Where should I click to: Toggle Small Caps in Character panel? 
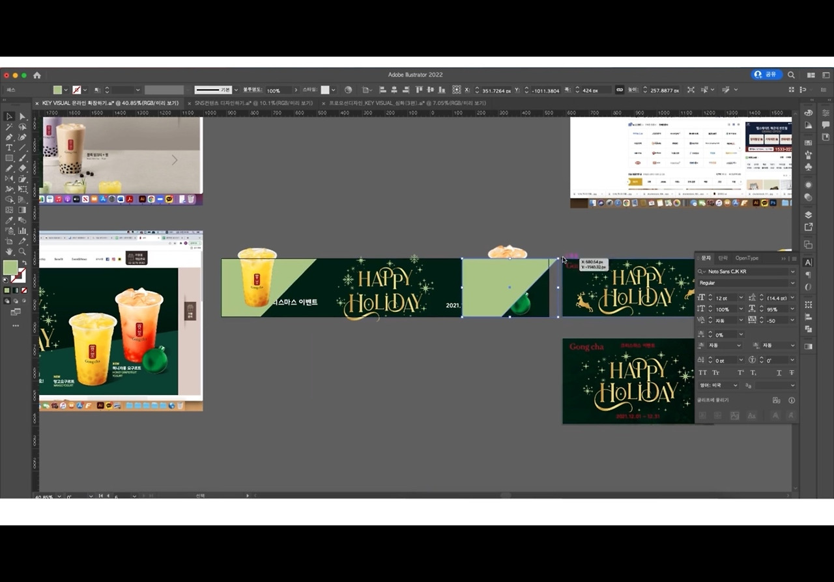716,372
